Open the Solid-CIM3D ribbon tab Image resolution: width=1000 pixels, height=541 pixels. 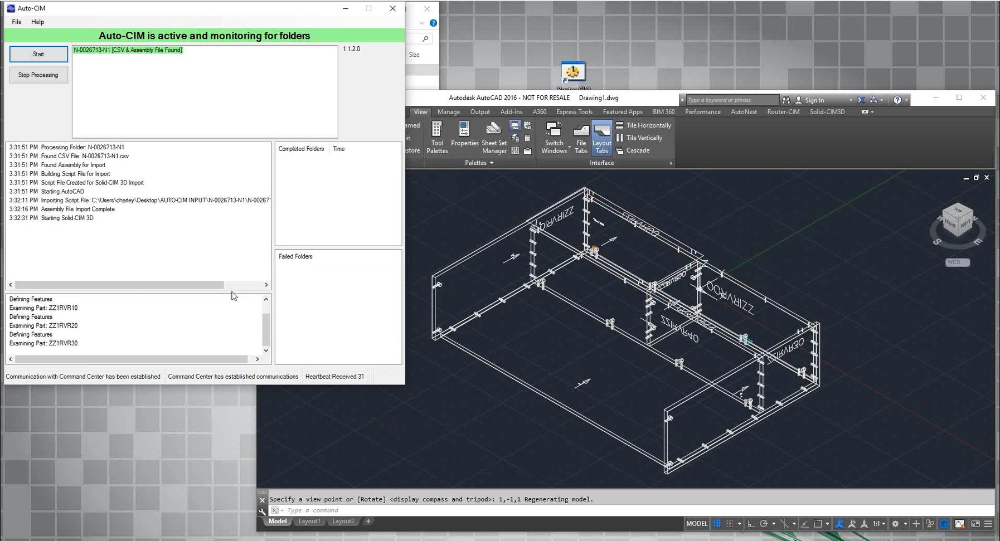tap(827, 112)
